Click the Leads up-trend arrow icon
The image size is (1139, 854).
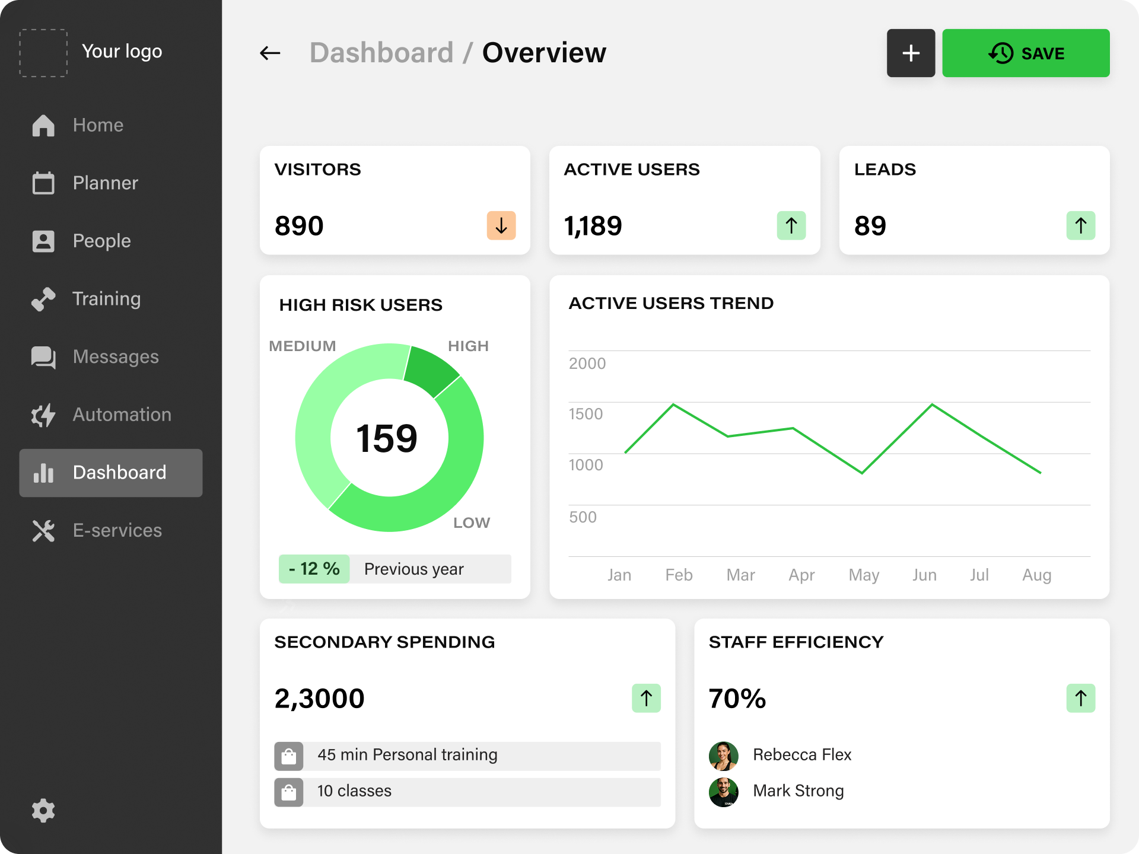click(1080, 226)
